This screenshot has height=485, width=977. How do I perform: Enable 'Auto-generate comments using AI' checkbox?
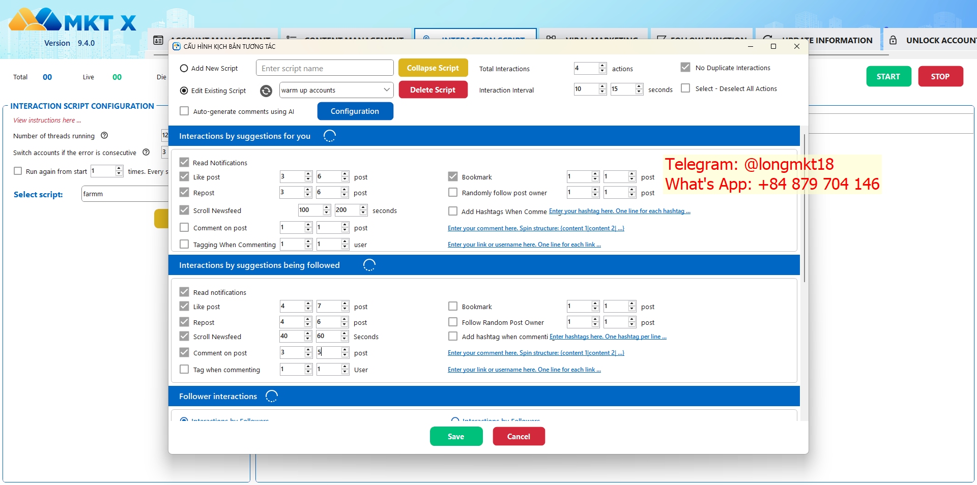click(184, 111)
